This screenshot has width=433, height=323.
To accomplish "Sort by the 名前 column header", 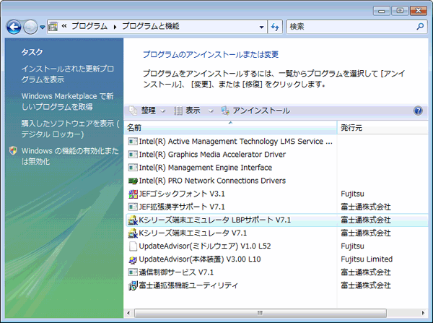I will pos(230,127).
